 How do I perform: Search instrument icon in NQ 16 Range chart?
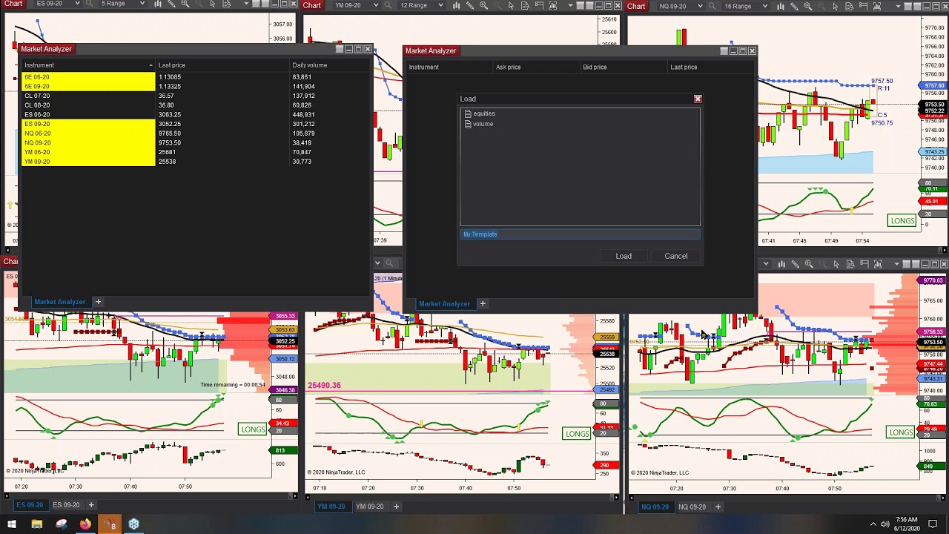712,6
